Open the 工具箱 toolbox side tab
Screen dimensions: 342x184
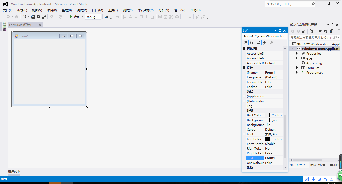tap(4, 26)
